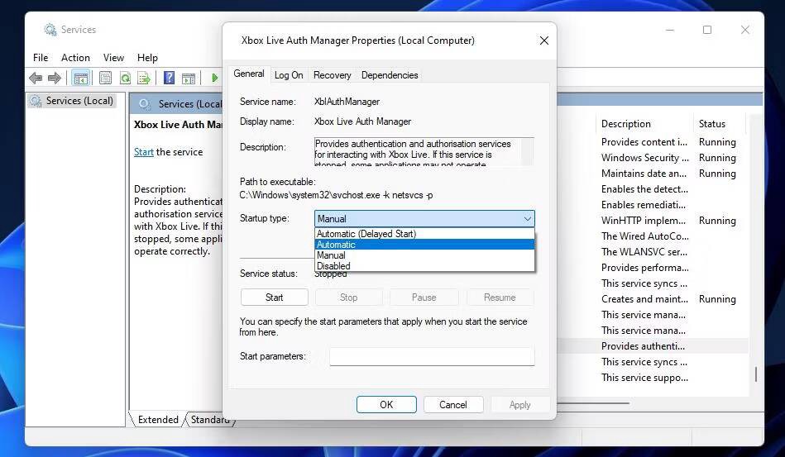Select the 'Provides content i...' service row
This screenshot has width=785, height=457.
[644, 142]
